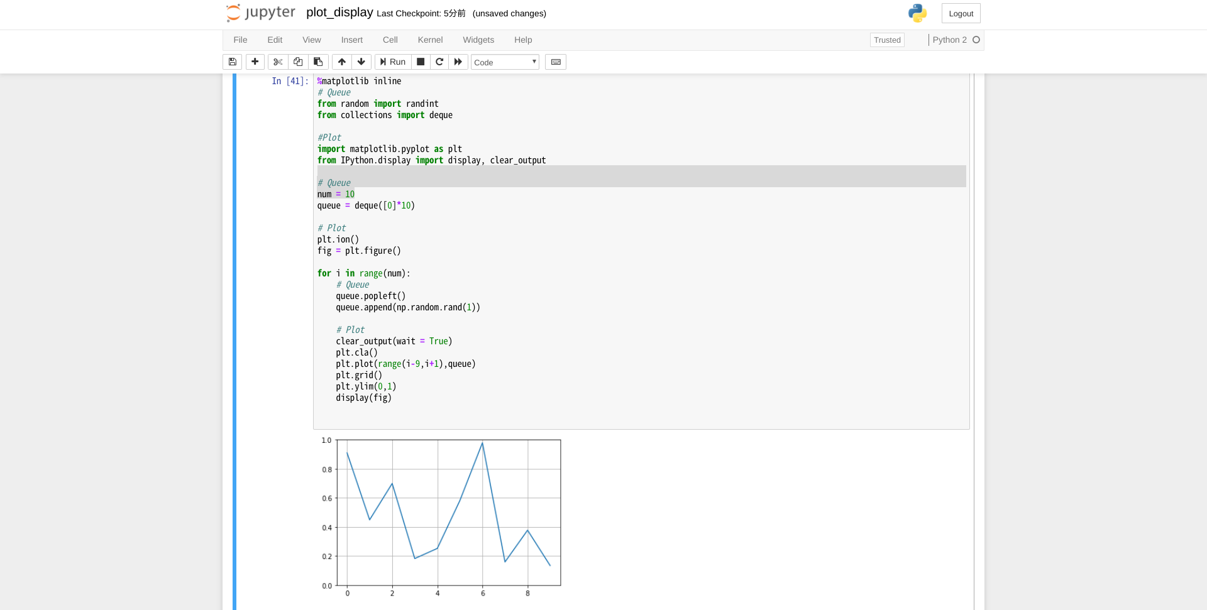Click the Python 2 kernel name

click(949, 40)
